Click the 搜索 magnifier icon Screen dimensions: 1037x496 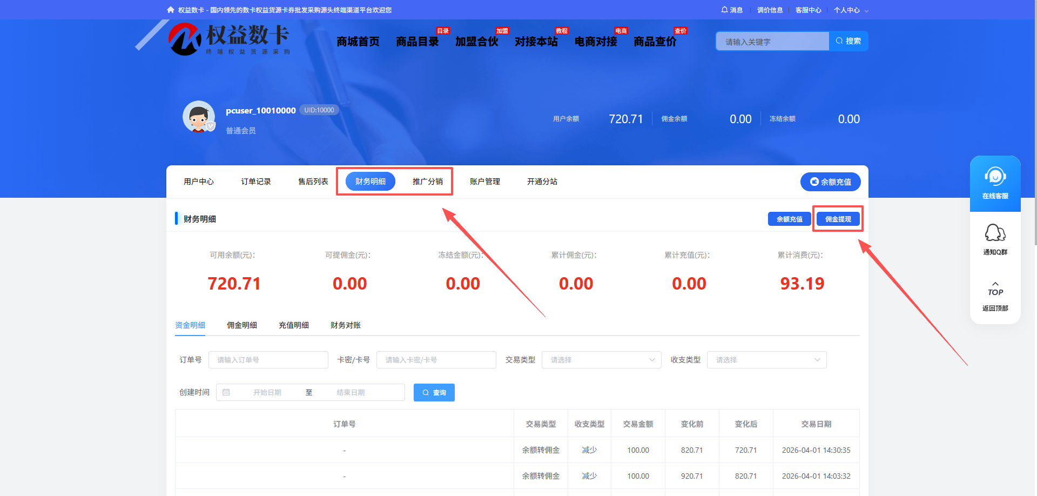click(838, 41)
